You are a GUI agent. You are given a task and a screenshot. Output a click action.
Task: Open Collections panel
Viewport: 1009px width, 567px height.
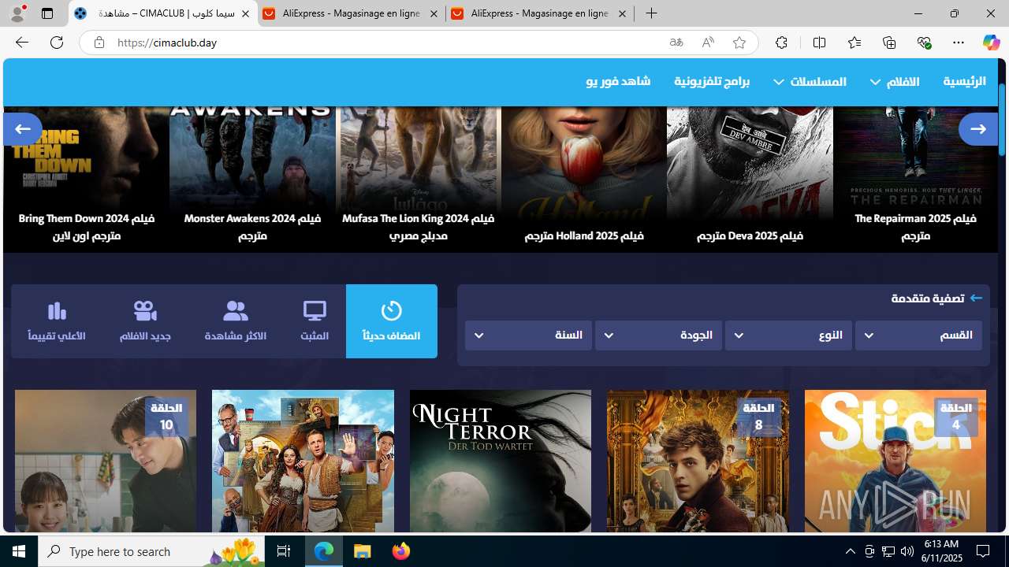(889, 43)
